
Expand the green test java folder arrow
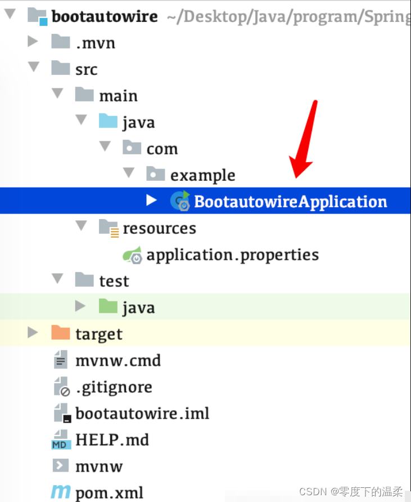coord(80,306)
